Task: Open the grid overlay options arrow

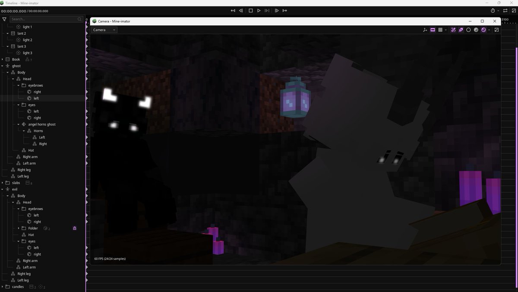Action: [x=445, y=30]
